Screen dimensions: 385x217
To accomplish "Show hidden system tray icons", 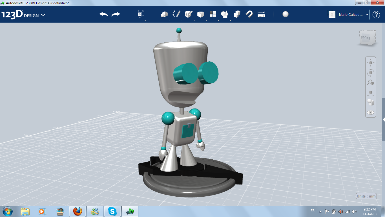I will click(320, 211).
